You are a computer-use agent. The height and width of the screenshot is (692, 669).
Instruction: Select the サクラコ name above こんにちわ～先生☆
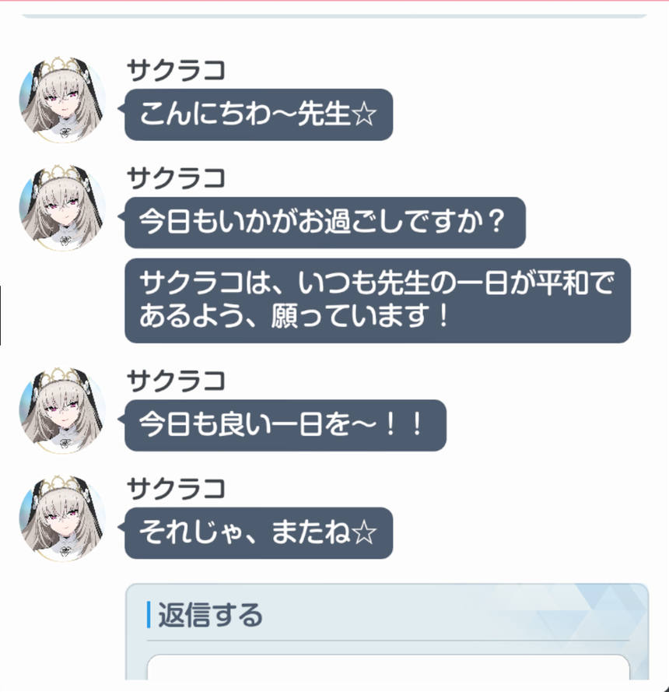click(176, 71)
